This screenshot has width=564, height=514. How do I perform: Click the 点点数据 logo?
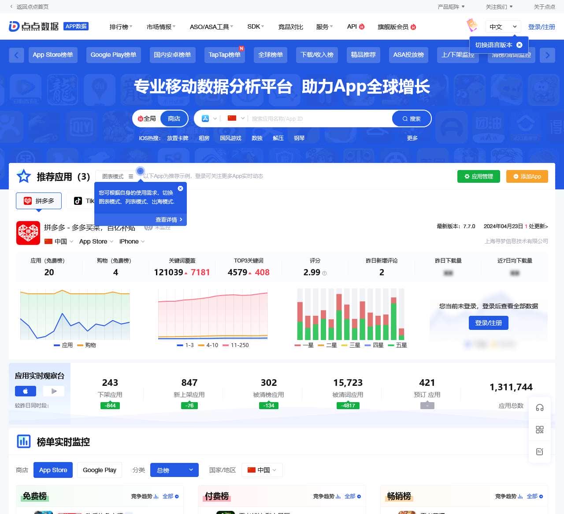[33, 26]
